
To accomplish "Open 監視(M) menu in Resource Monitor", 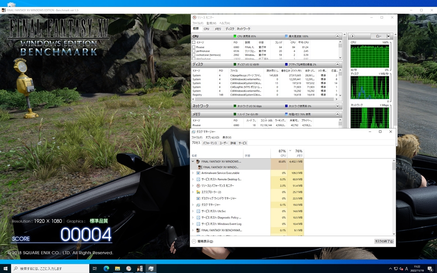I will tap(211, 23).
